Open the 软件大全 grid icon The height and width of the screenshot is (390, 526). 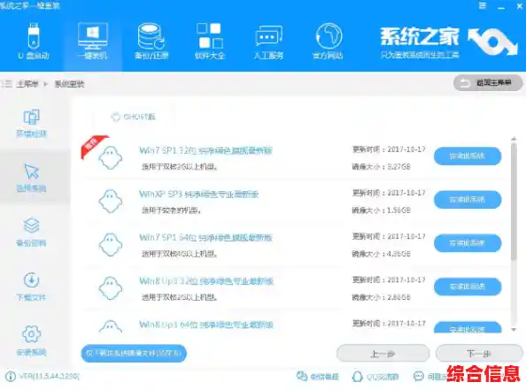point(210,36)
